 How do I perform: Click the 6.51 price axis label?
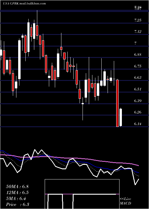(x=138, y=89)
